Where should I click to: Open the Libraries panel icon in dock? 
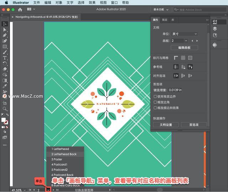point(215,35)
